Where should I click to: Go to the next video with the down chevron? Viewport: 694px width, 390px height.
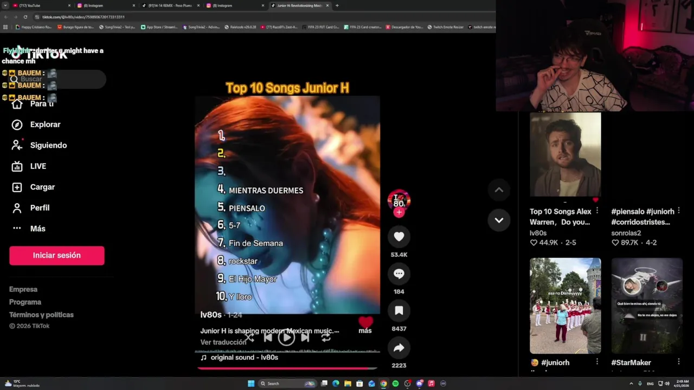[499, 220]
